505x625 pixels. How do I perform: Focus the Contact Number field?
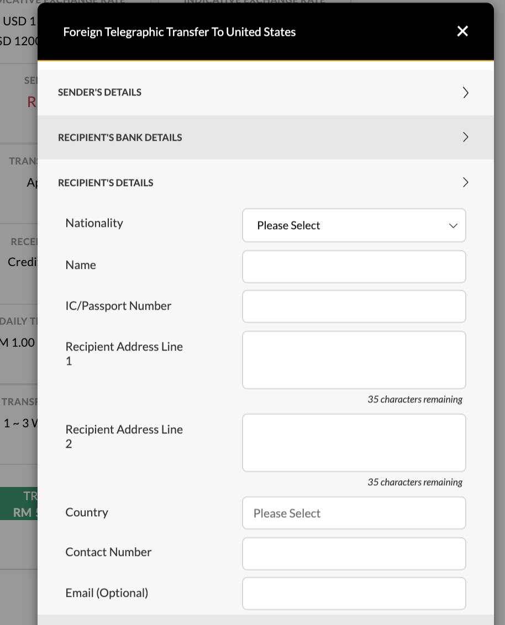pyautogui.click(x=354, y=554)
